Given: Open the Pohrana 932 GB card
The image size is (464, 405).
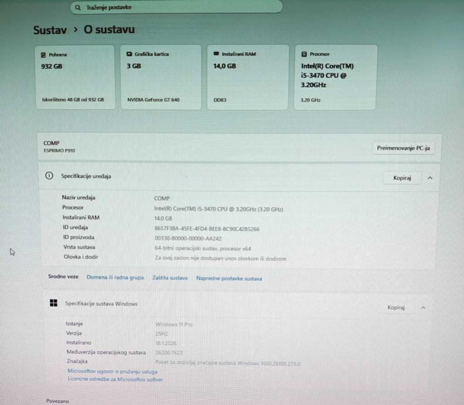Looking at the screenshot, I should 75,77.
